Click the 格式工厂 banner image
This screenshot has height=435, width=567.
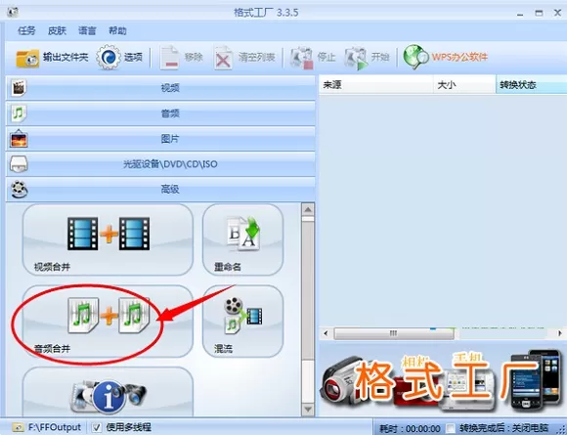[443, 379]
